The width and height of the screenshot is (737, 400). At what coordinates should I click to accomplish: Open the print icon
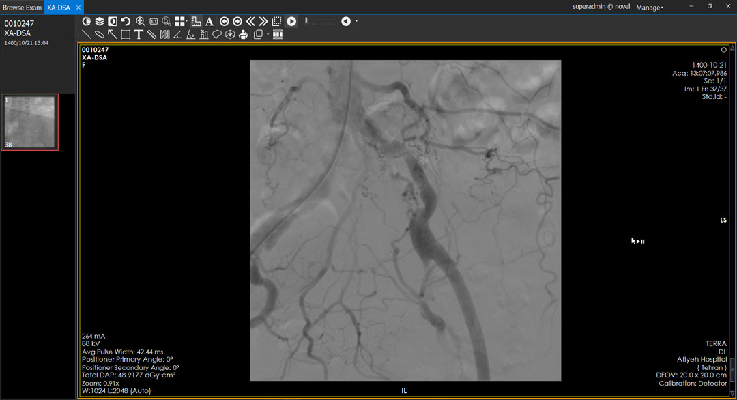[242, 34]
